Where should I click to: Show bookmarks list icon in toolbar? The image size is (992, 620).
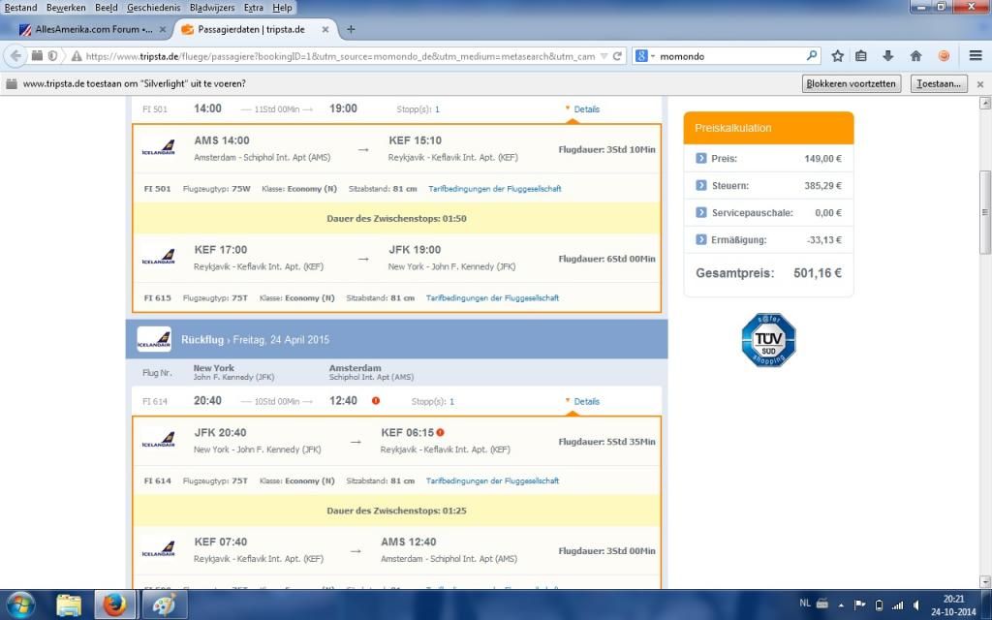[x=861, y=55]
